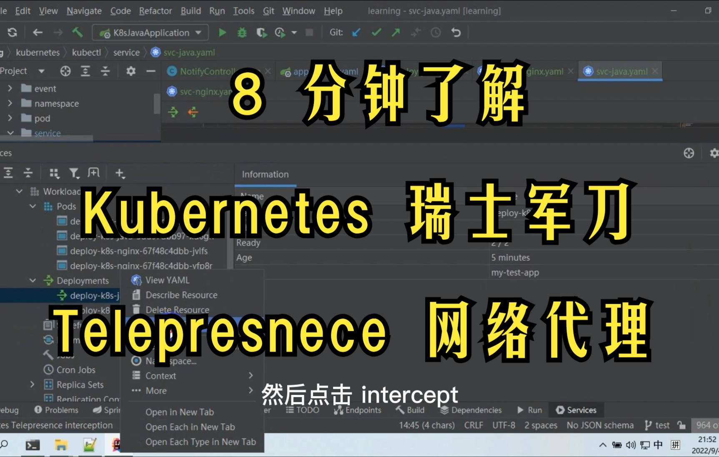Click Open in New Tab toolbar icon in Services
Image resolution: width=719 pixels, height=457 pixels.
tap(94, 173)
